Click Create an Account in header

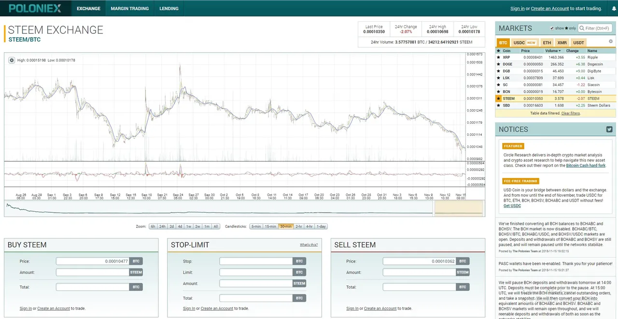point(549,9)
